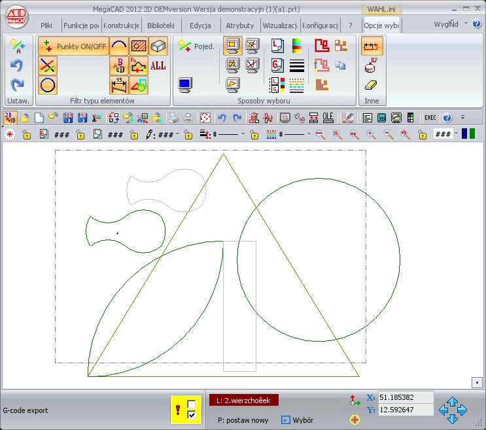Click the WAHL.ini tab label

(x=381, y=9)
